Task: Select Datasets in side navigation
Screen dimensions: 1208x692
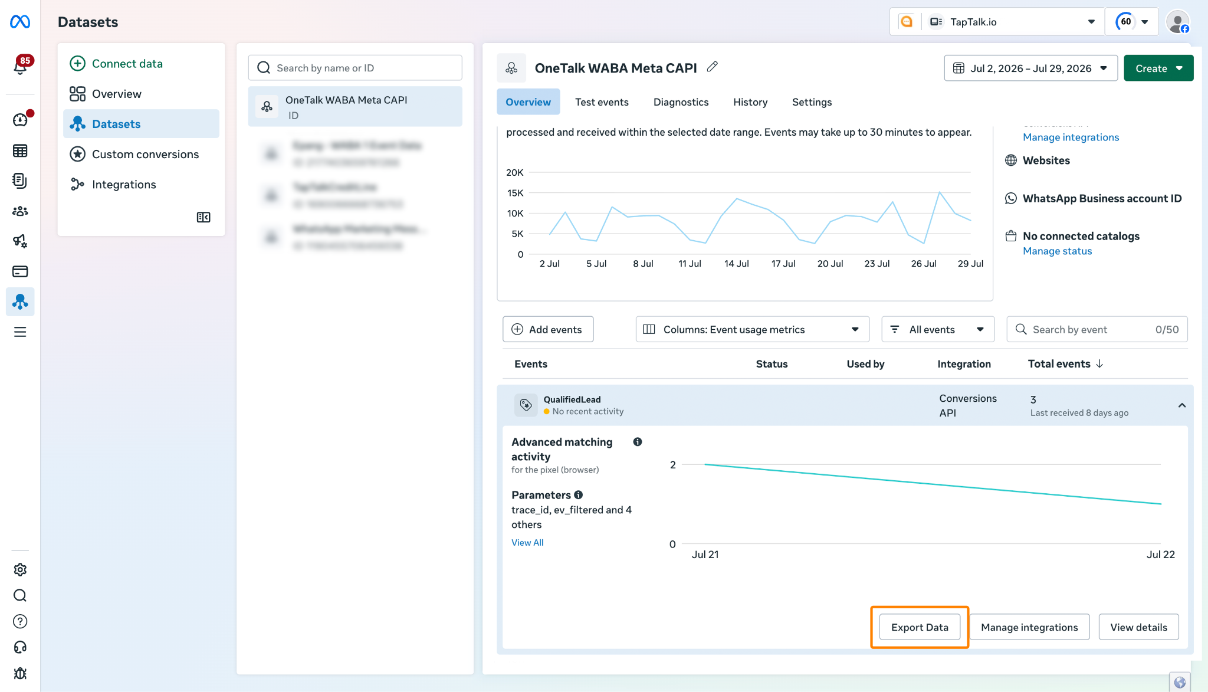Action: point(141,124)
